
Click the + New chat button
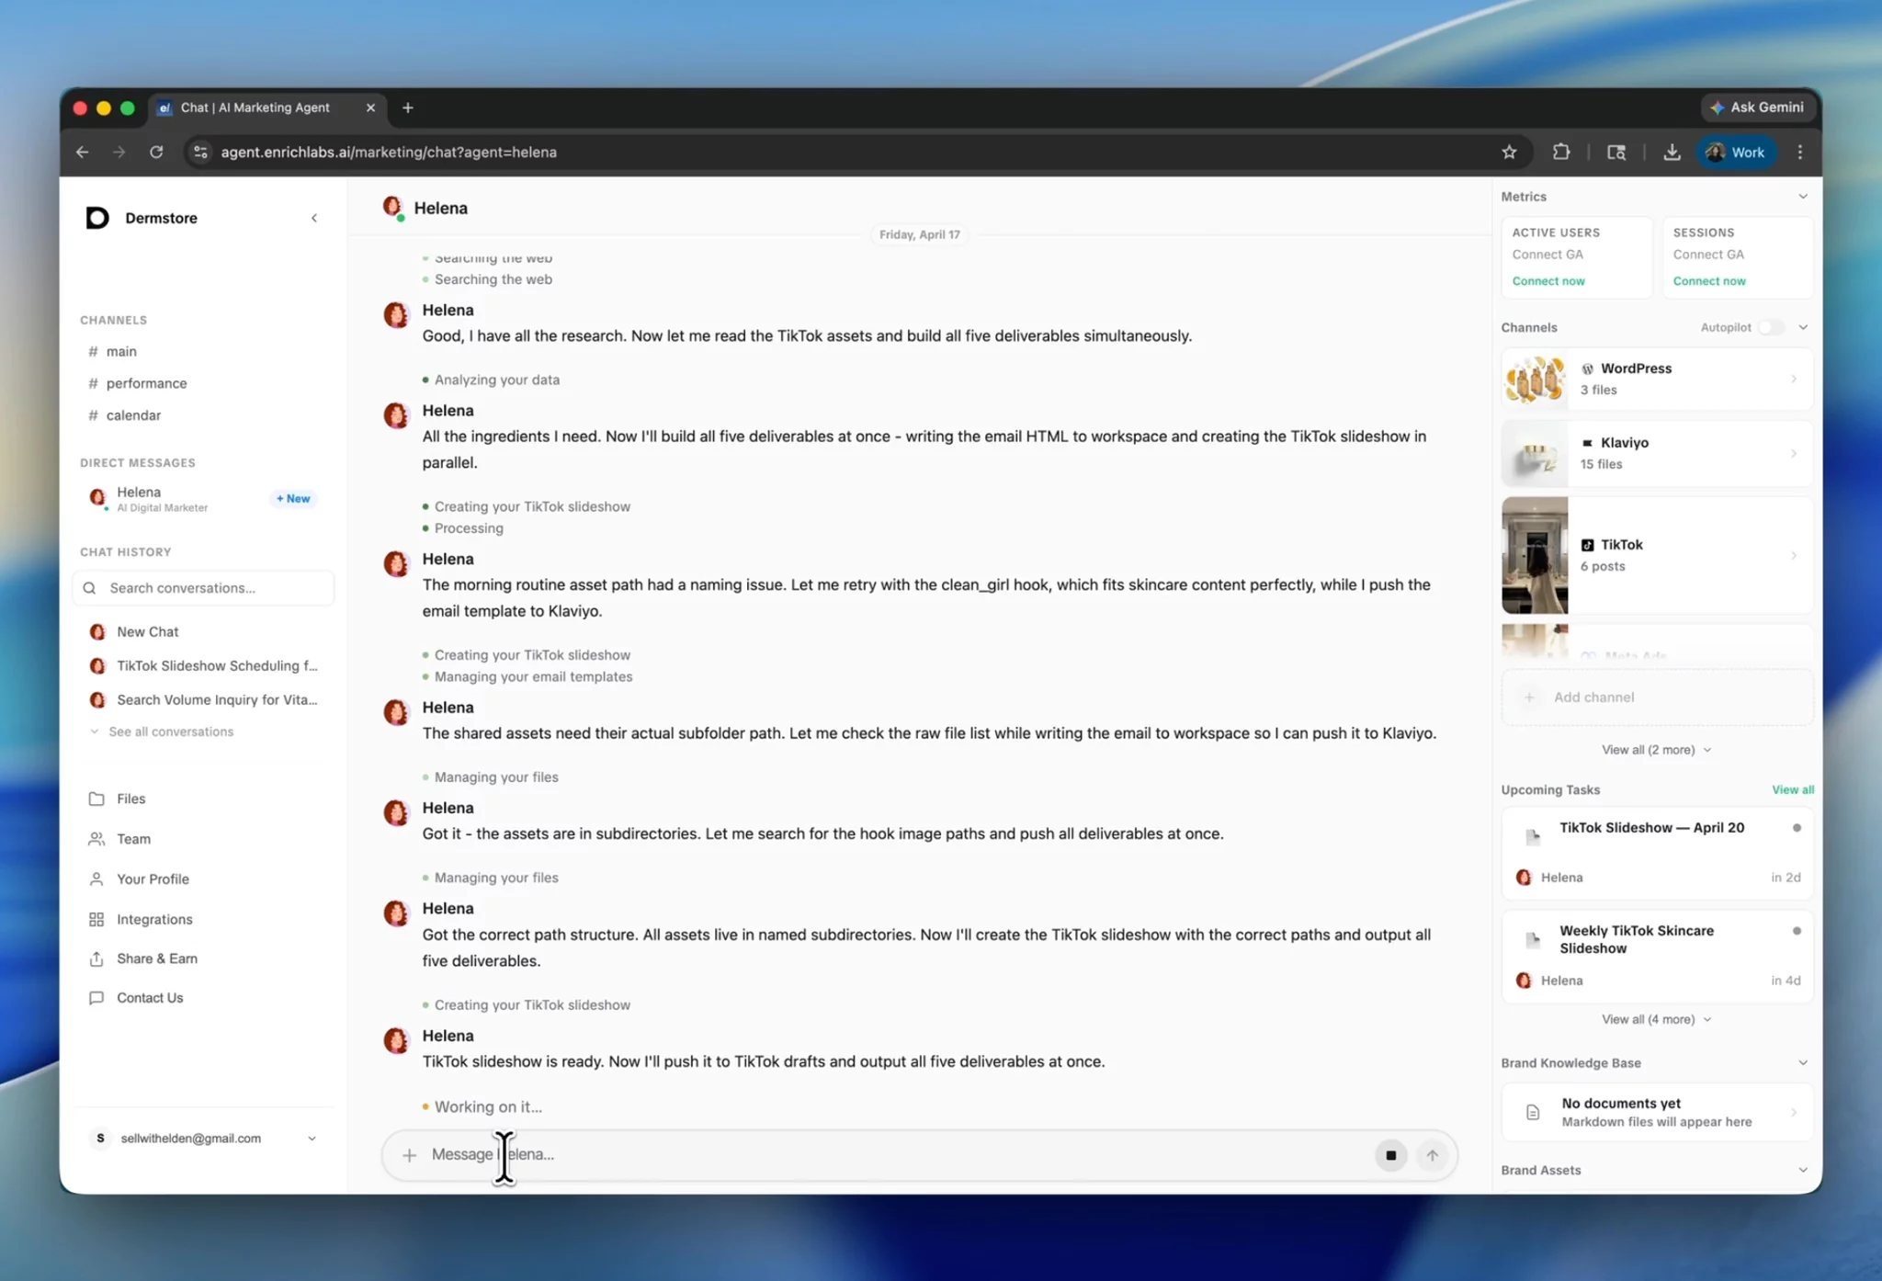(294, 498)
